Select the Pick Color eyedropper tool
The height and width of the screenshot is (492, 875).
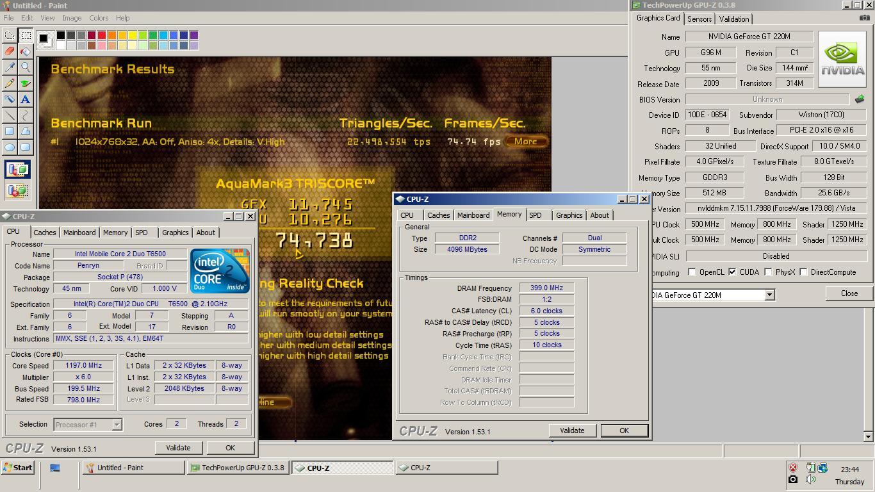tap(10, 67)
